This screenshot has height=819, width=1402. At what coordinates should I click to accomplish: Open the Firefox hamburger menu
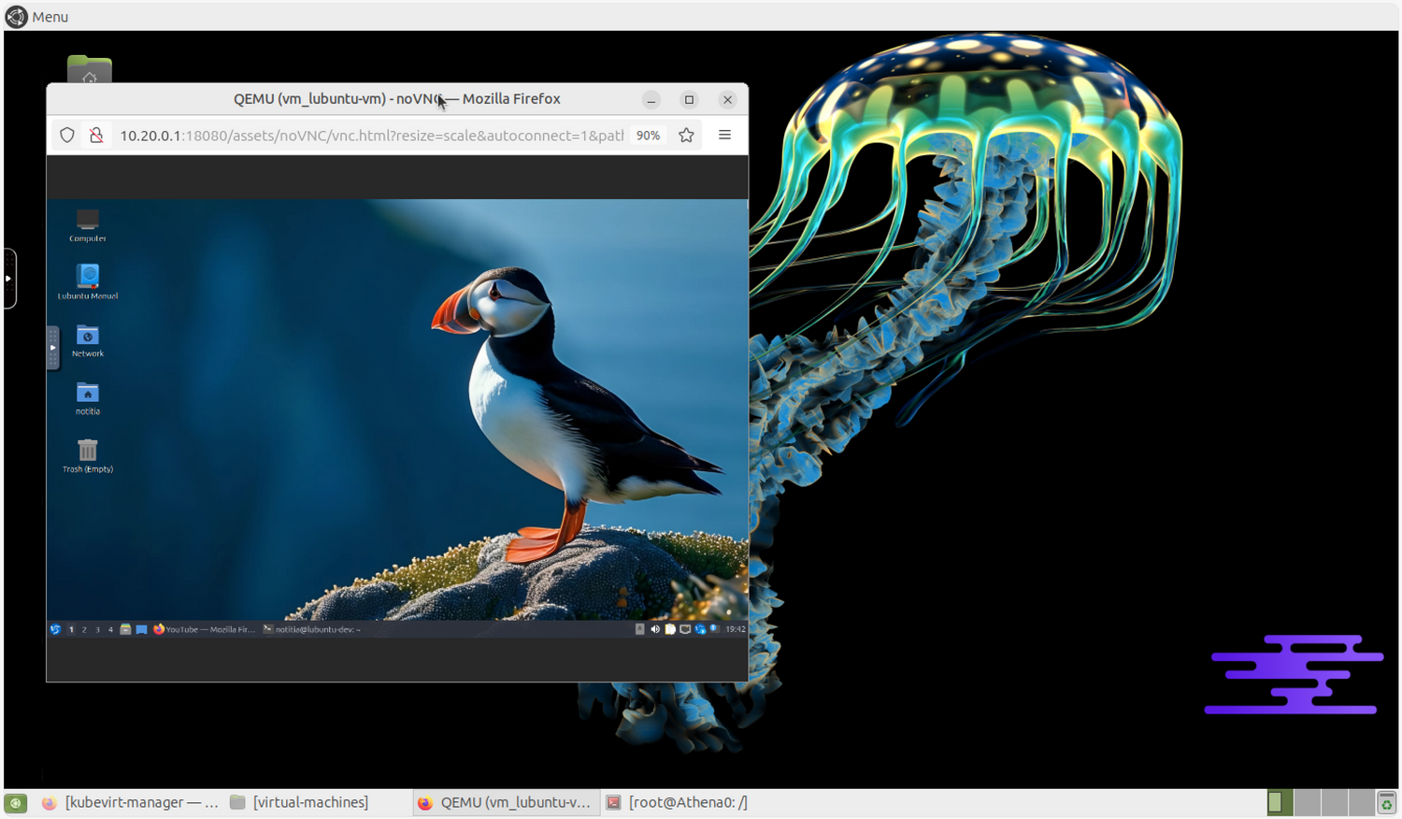tap(724, 136)
